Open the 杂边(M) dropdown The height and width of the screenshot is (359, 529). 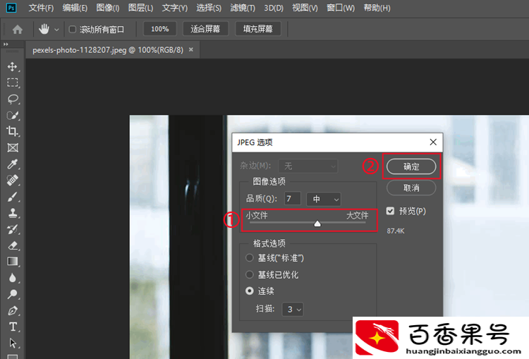308,166
